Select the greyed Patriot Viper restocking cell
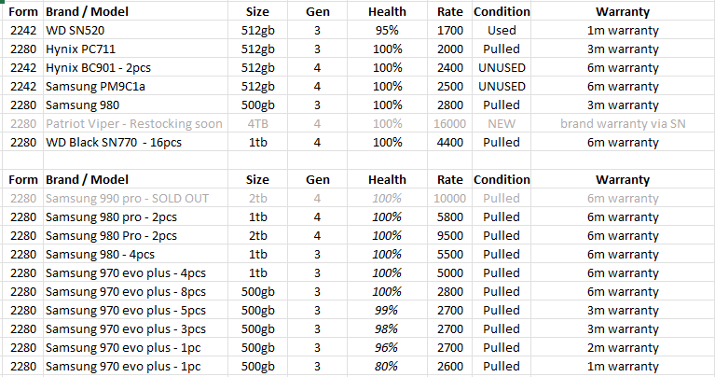Screen dimensions: 715x377 pos(135,124)
